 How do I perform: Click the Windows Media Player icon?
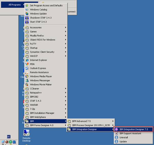point(27,76)
